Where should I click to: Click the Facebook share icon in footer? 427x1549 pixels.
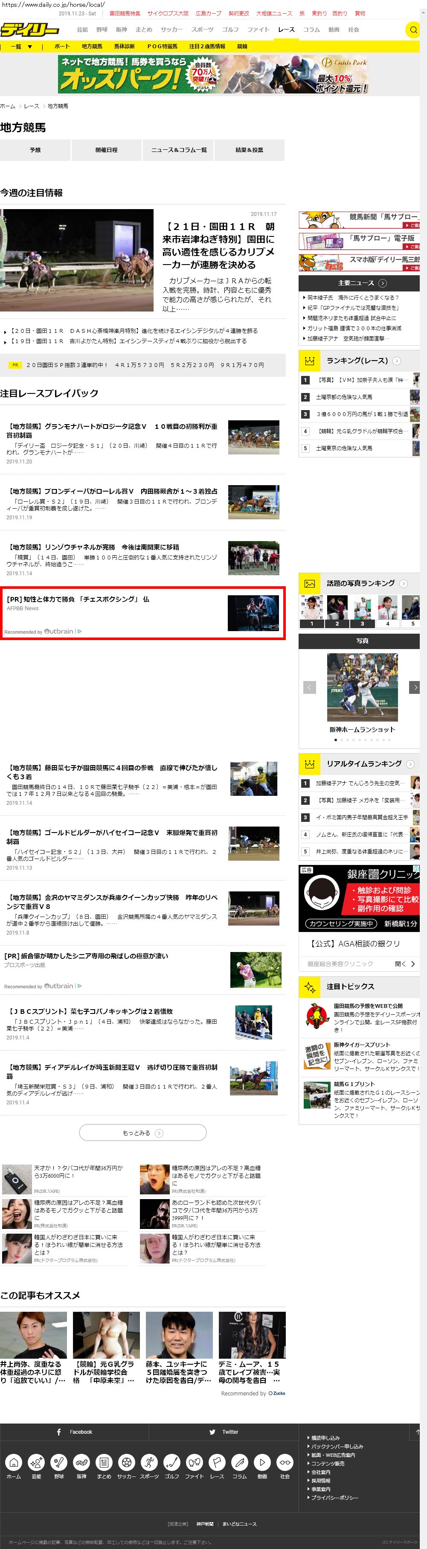click(59, 1432)
